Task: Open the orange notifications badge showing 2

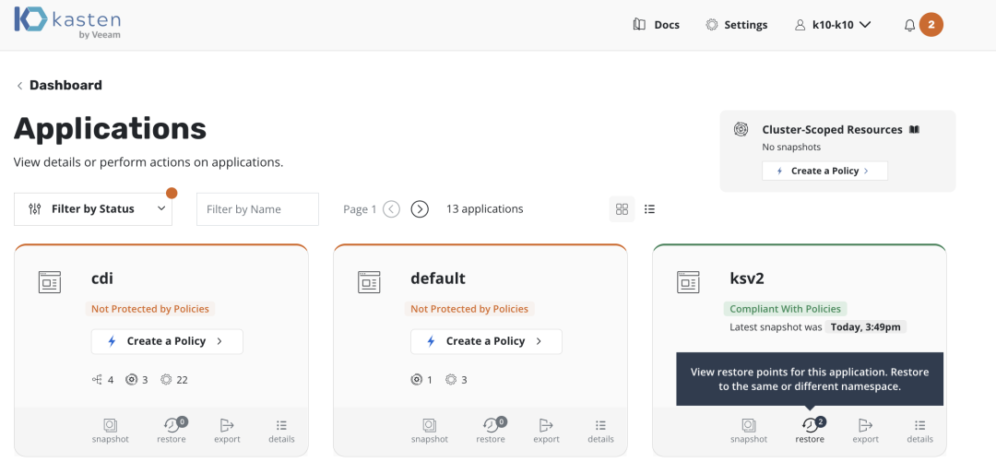Action: 931,25
